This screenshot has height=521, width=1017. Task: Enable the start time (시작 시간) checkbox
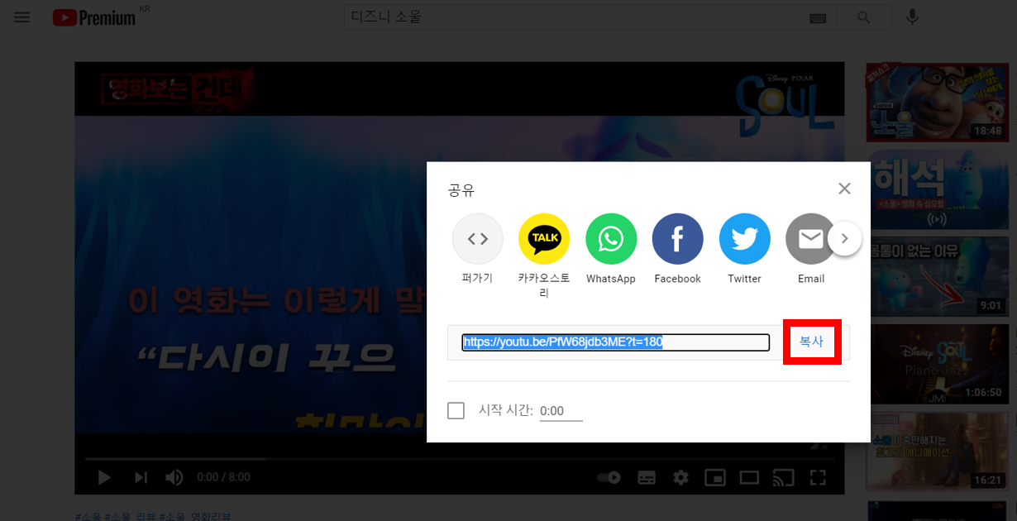pos(456,410)
